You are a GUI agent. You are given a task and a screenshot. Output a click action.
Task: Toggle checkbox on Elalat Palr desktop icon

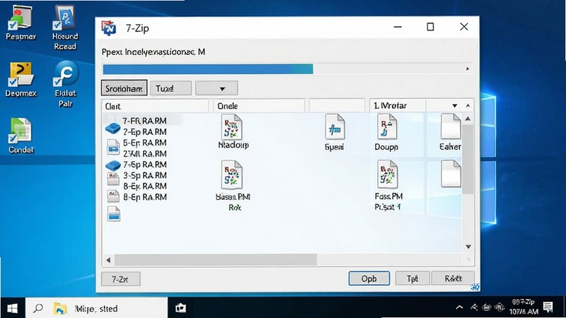57,82
